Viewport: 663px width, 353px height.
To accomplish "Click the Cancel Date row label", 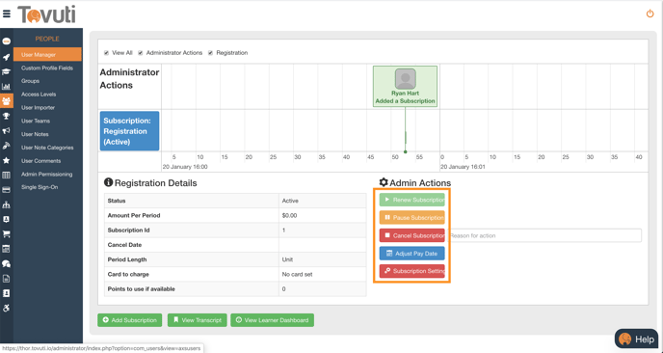I will point(124,245).
